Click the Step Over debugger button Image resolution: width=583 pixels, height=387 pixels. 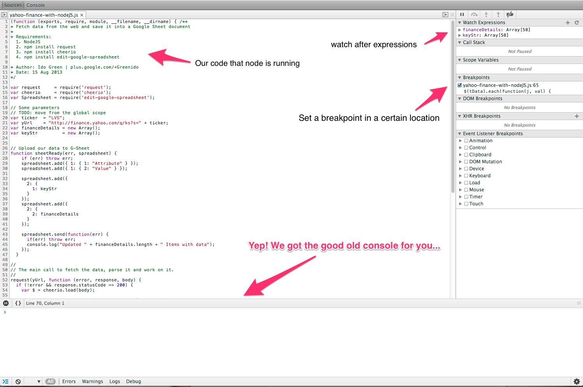(474, 14)
